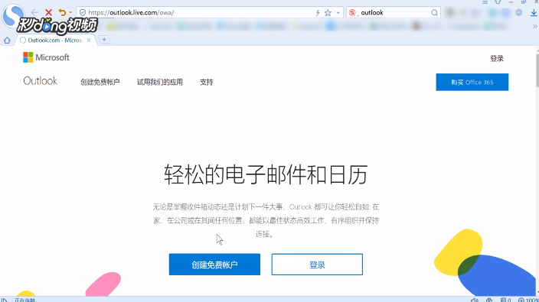Viewport: 539px width, 302px height.
Task: Open 支持 navigation item
Action: pyautogui.click(x=207, y=82)
